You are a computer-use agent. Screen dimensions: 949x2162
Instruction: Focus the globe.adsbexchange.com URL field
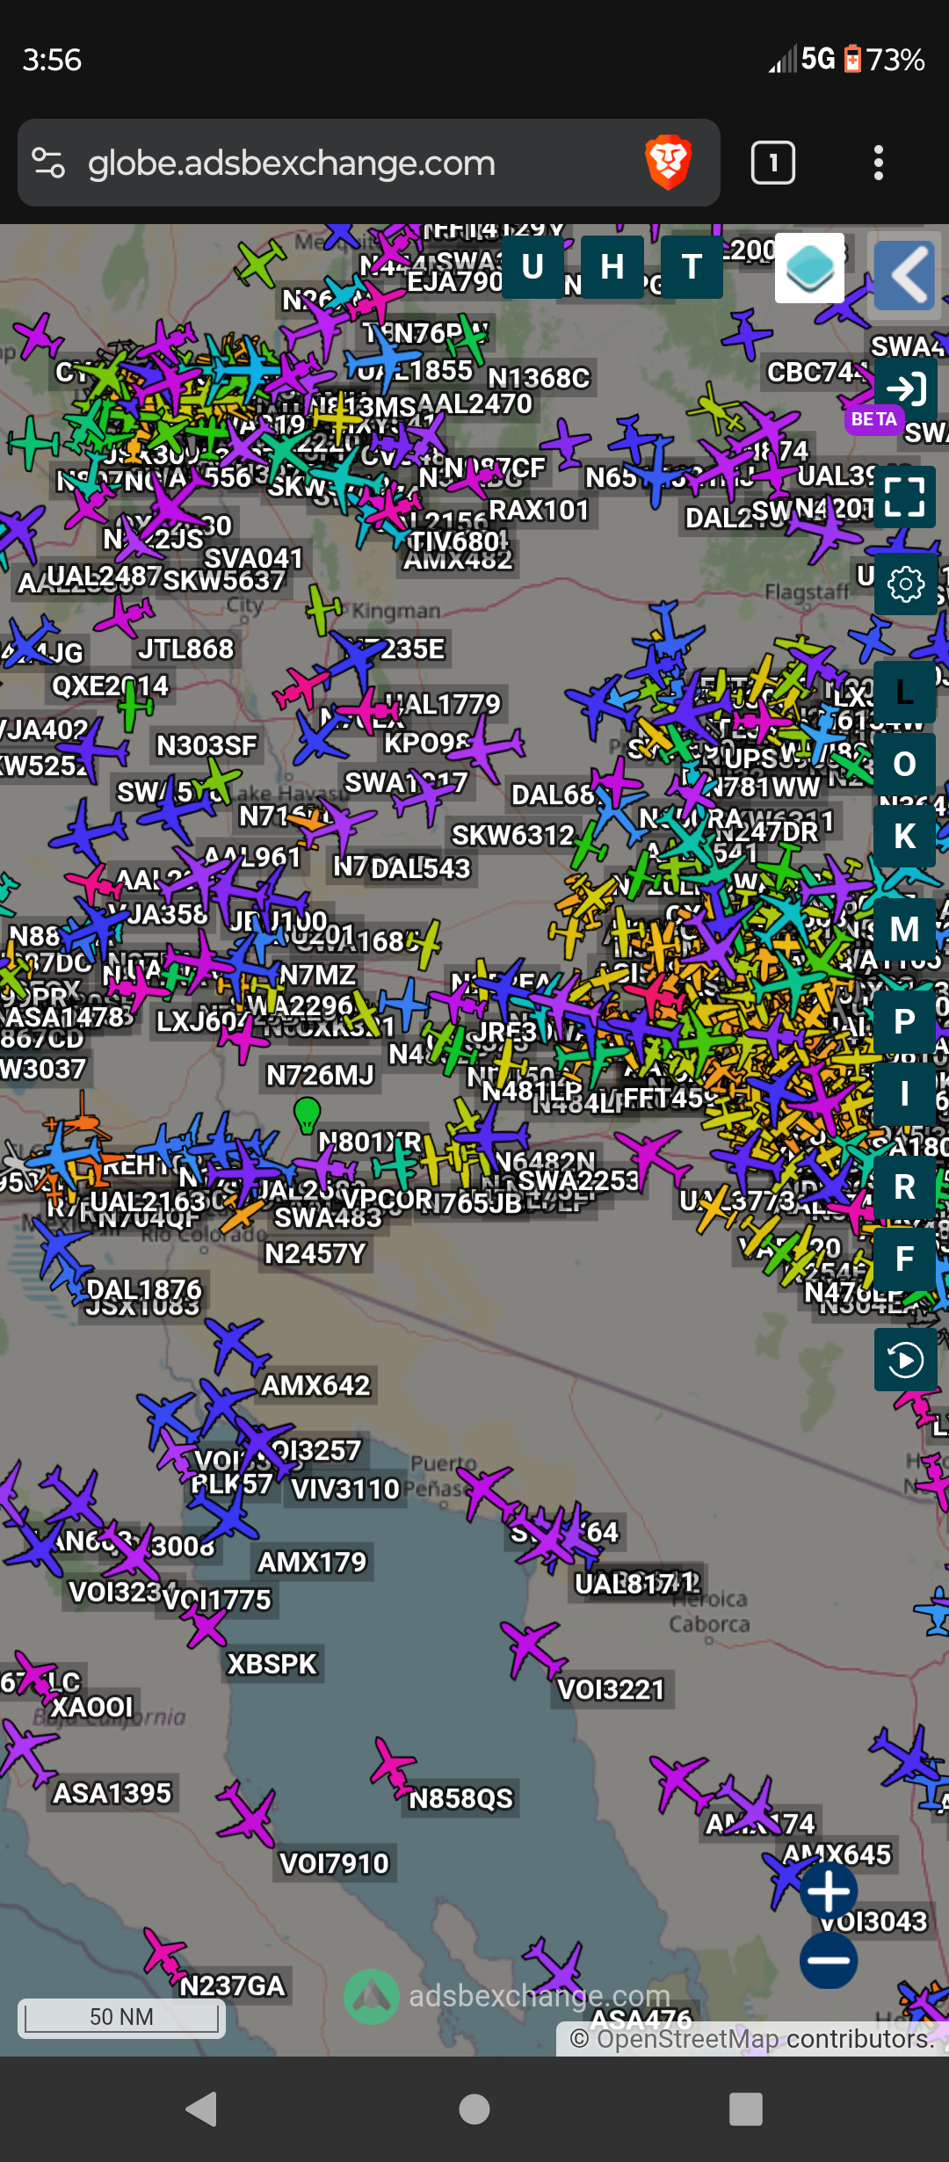(291, 163)
